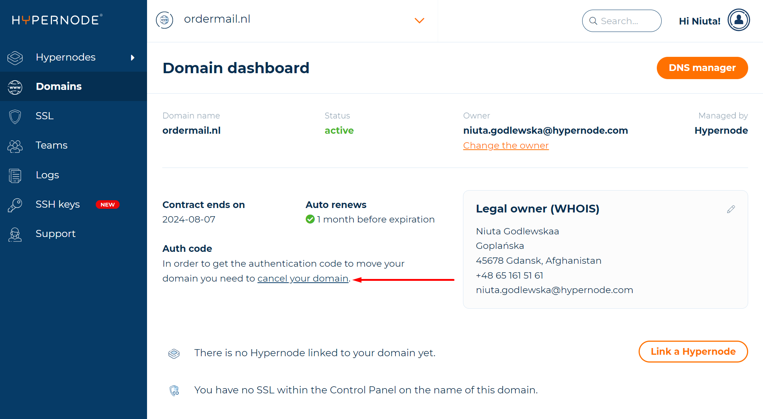Edit legal owner with the pencil icon
This screenshot has width=763, height=419.
731,209
